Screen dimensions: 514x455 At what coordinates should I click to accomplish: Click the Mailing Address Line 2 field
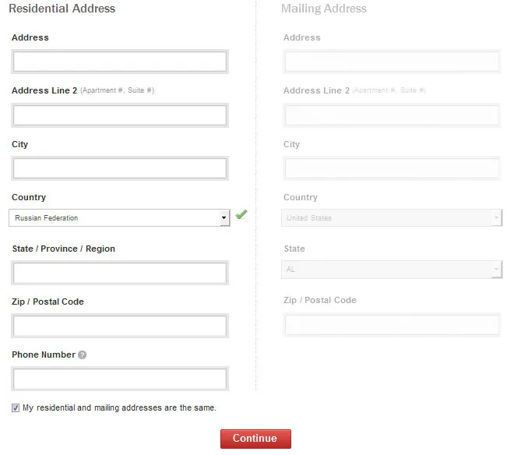click(x=392, y=115)
